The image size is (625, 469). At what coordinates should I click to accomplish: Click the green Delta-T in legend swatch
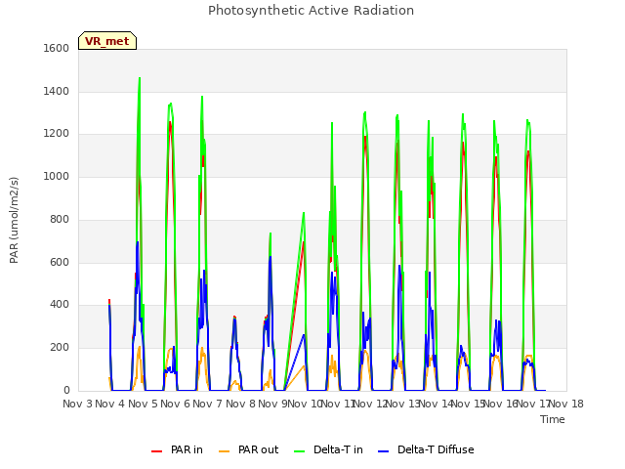[x=300, y=451]
